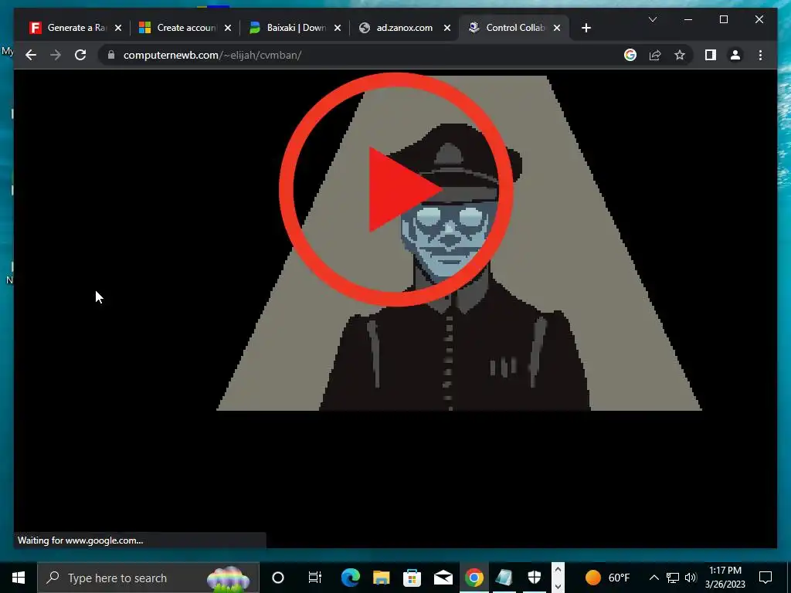Maximize the Chrome window

[x=723, y=19]
